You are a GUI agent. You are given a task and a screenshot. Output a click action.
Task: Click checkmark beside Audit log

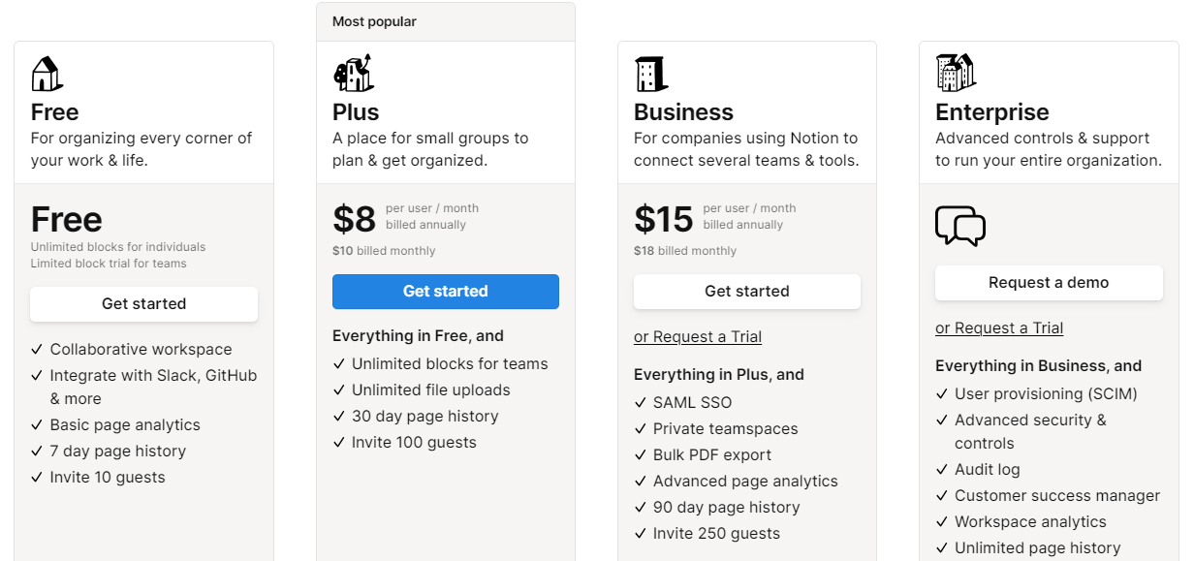click(x=941, y=470)
